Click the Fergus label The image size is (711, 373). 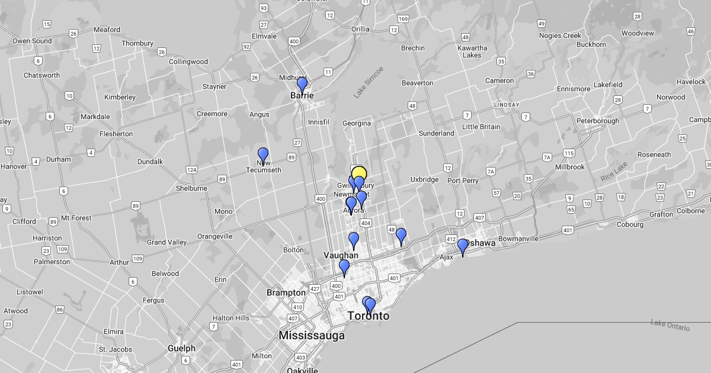153,300
